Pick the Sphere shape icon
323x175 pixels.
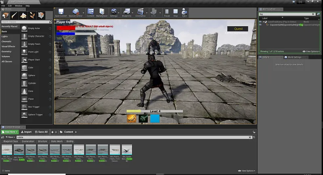(x=24, y=75)
